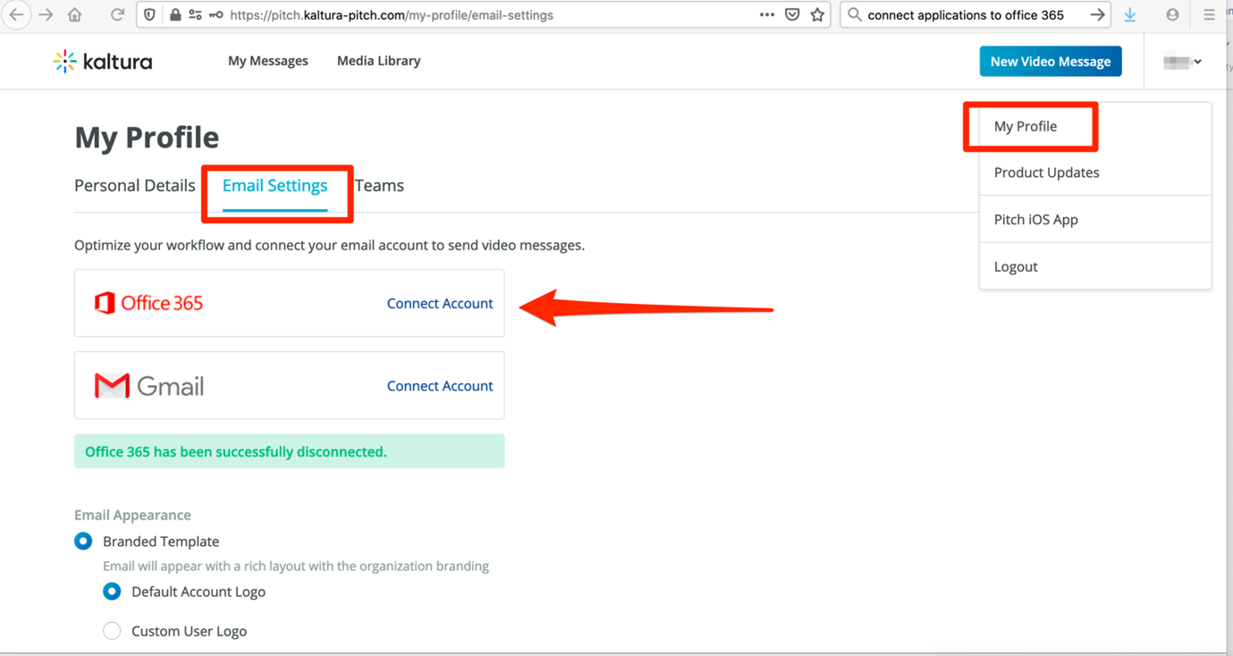
Task: Show site security padlock info
Action: click(175, 15)
